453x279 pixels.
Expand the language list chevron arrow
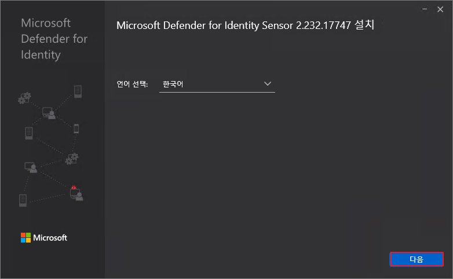268,84
